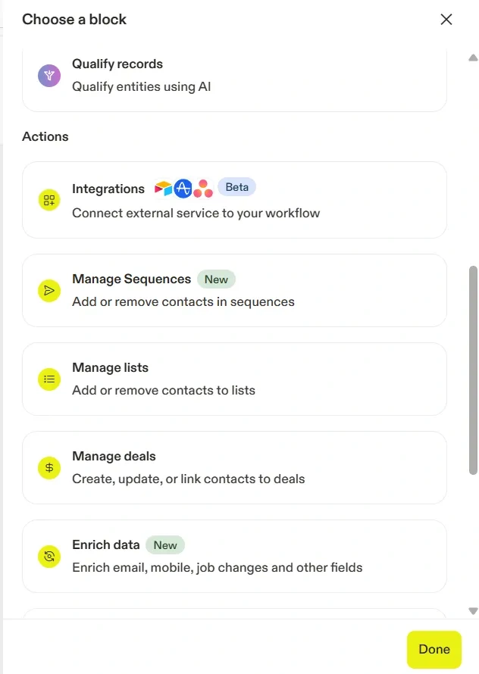Close the Choose a block panel
Viewport: 479px width, 674px height.
446,20
